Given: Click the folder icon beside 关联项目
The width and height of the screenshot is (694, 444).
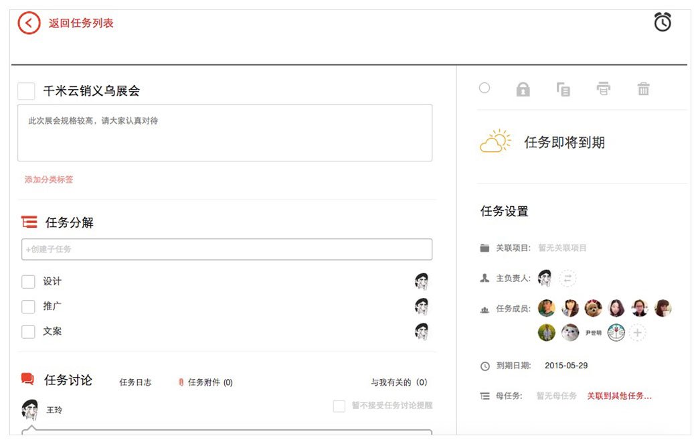Looking at the screenshot, I should coord(485,246).
